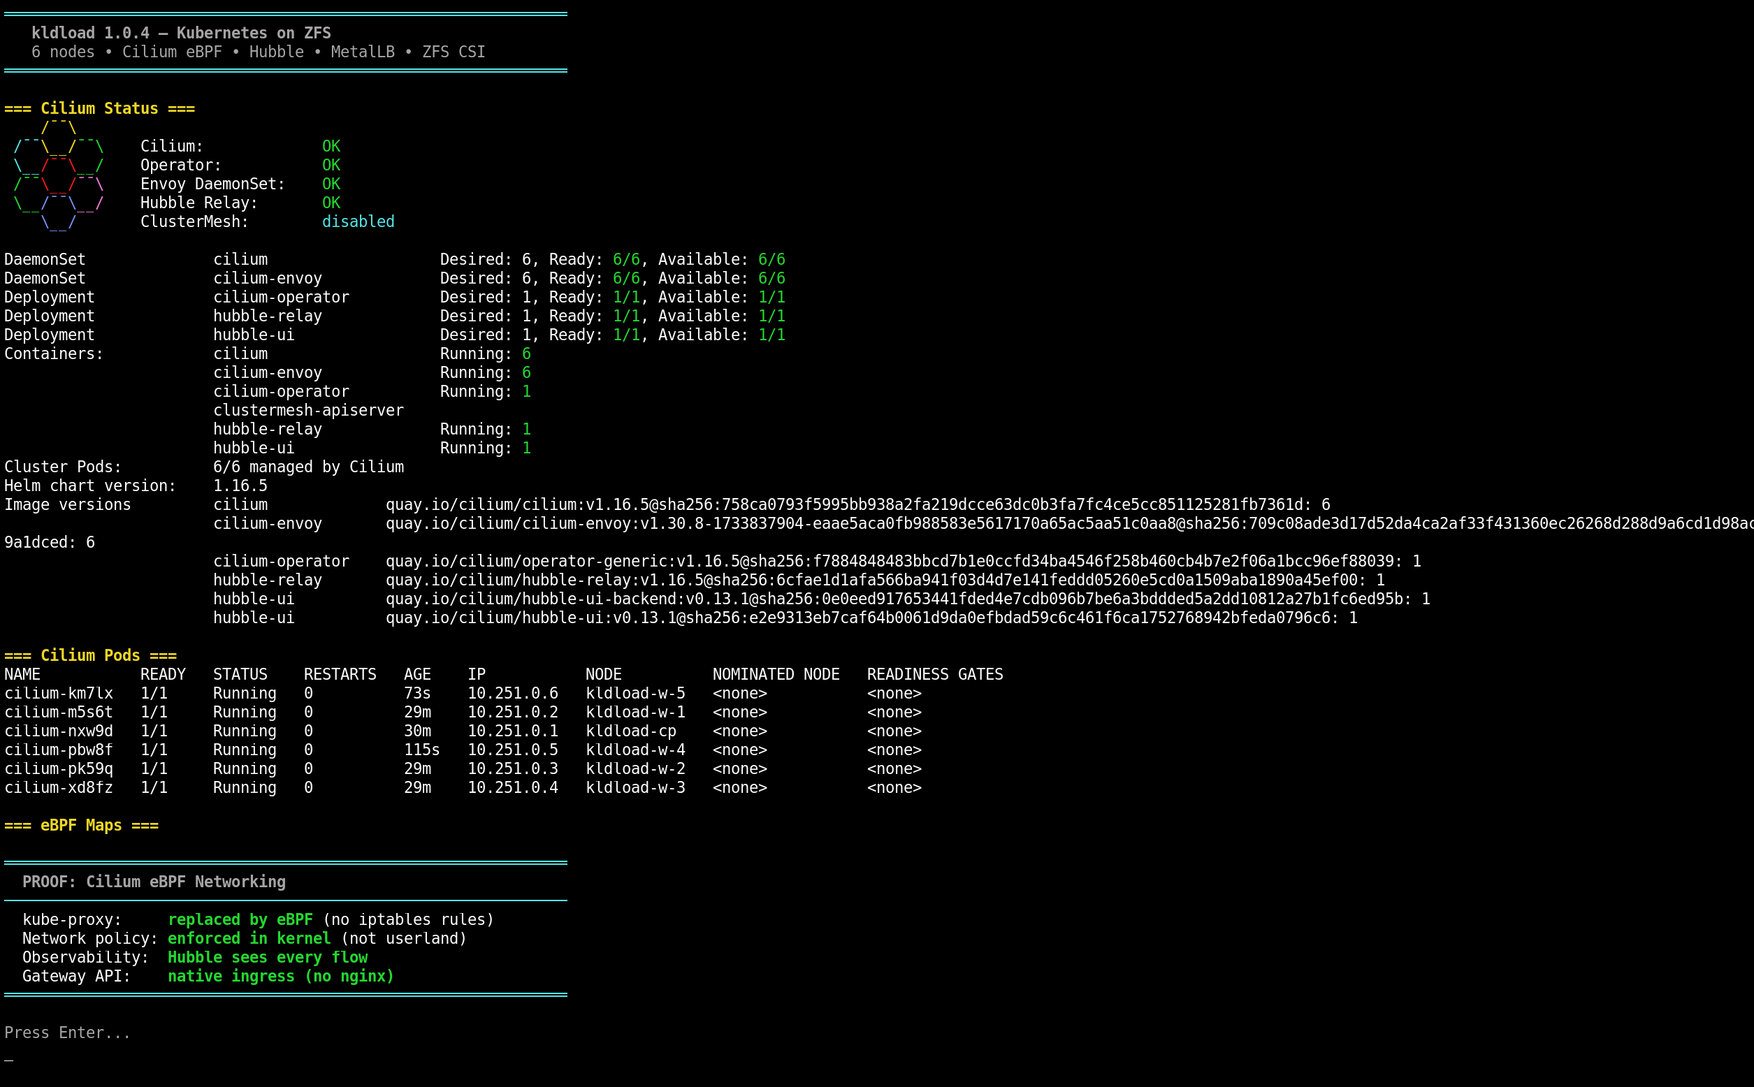Click the "6/6 managed by Cilium" value
This screenshot has height=1087, width=1754.
click(x=308, y=467)
